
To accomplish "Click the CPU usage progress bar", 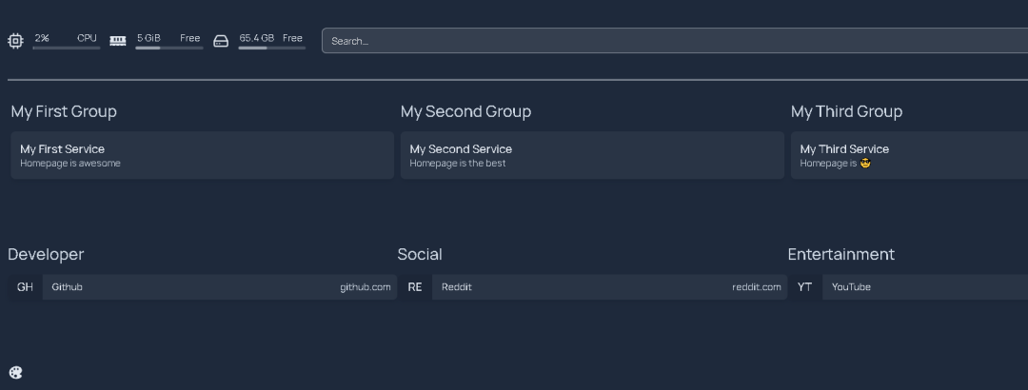I will 67,48.
